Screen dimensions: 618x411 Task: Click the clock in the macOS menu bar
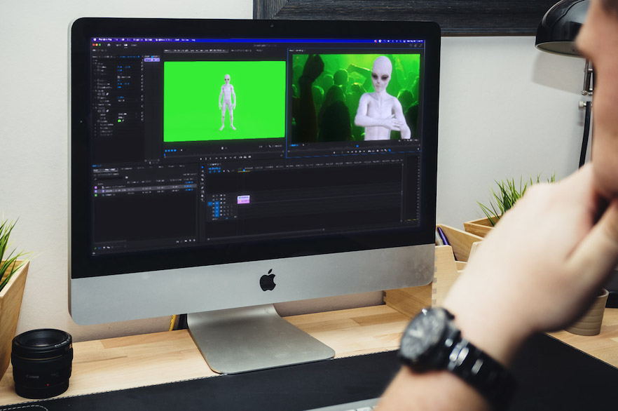[x=415, y=41]
